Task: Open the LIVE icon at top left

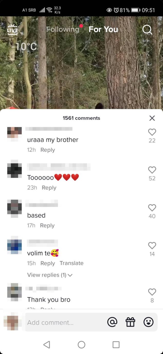Action: (12, 30)
